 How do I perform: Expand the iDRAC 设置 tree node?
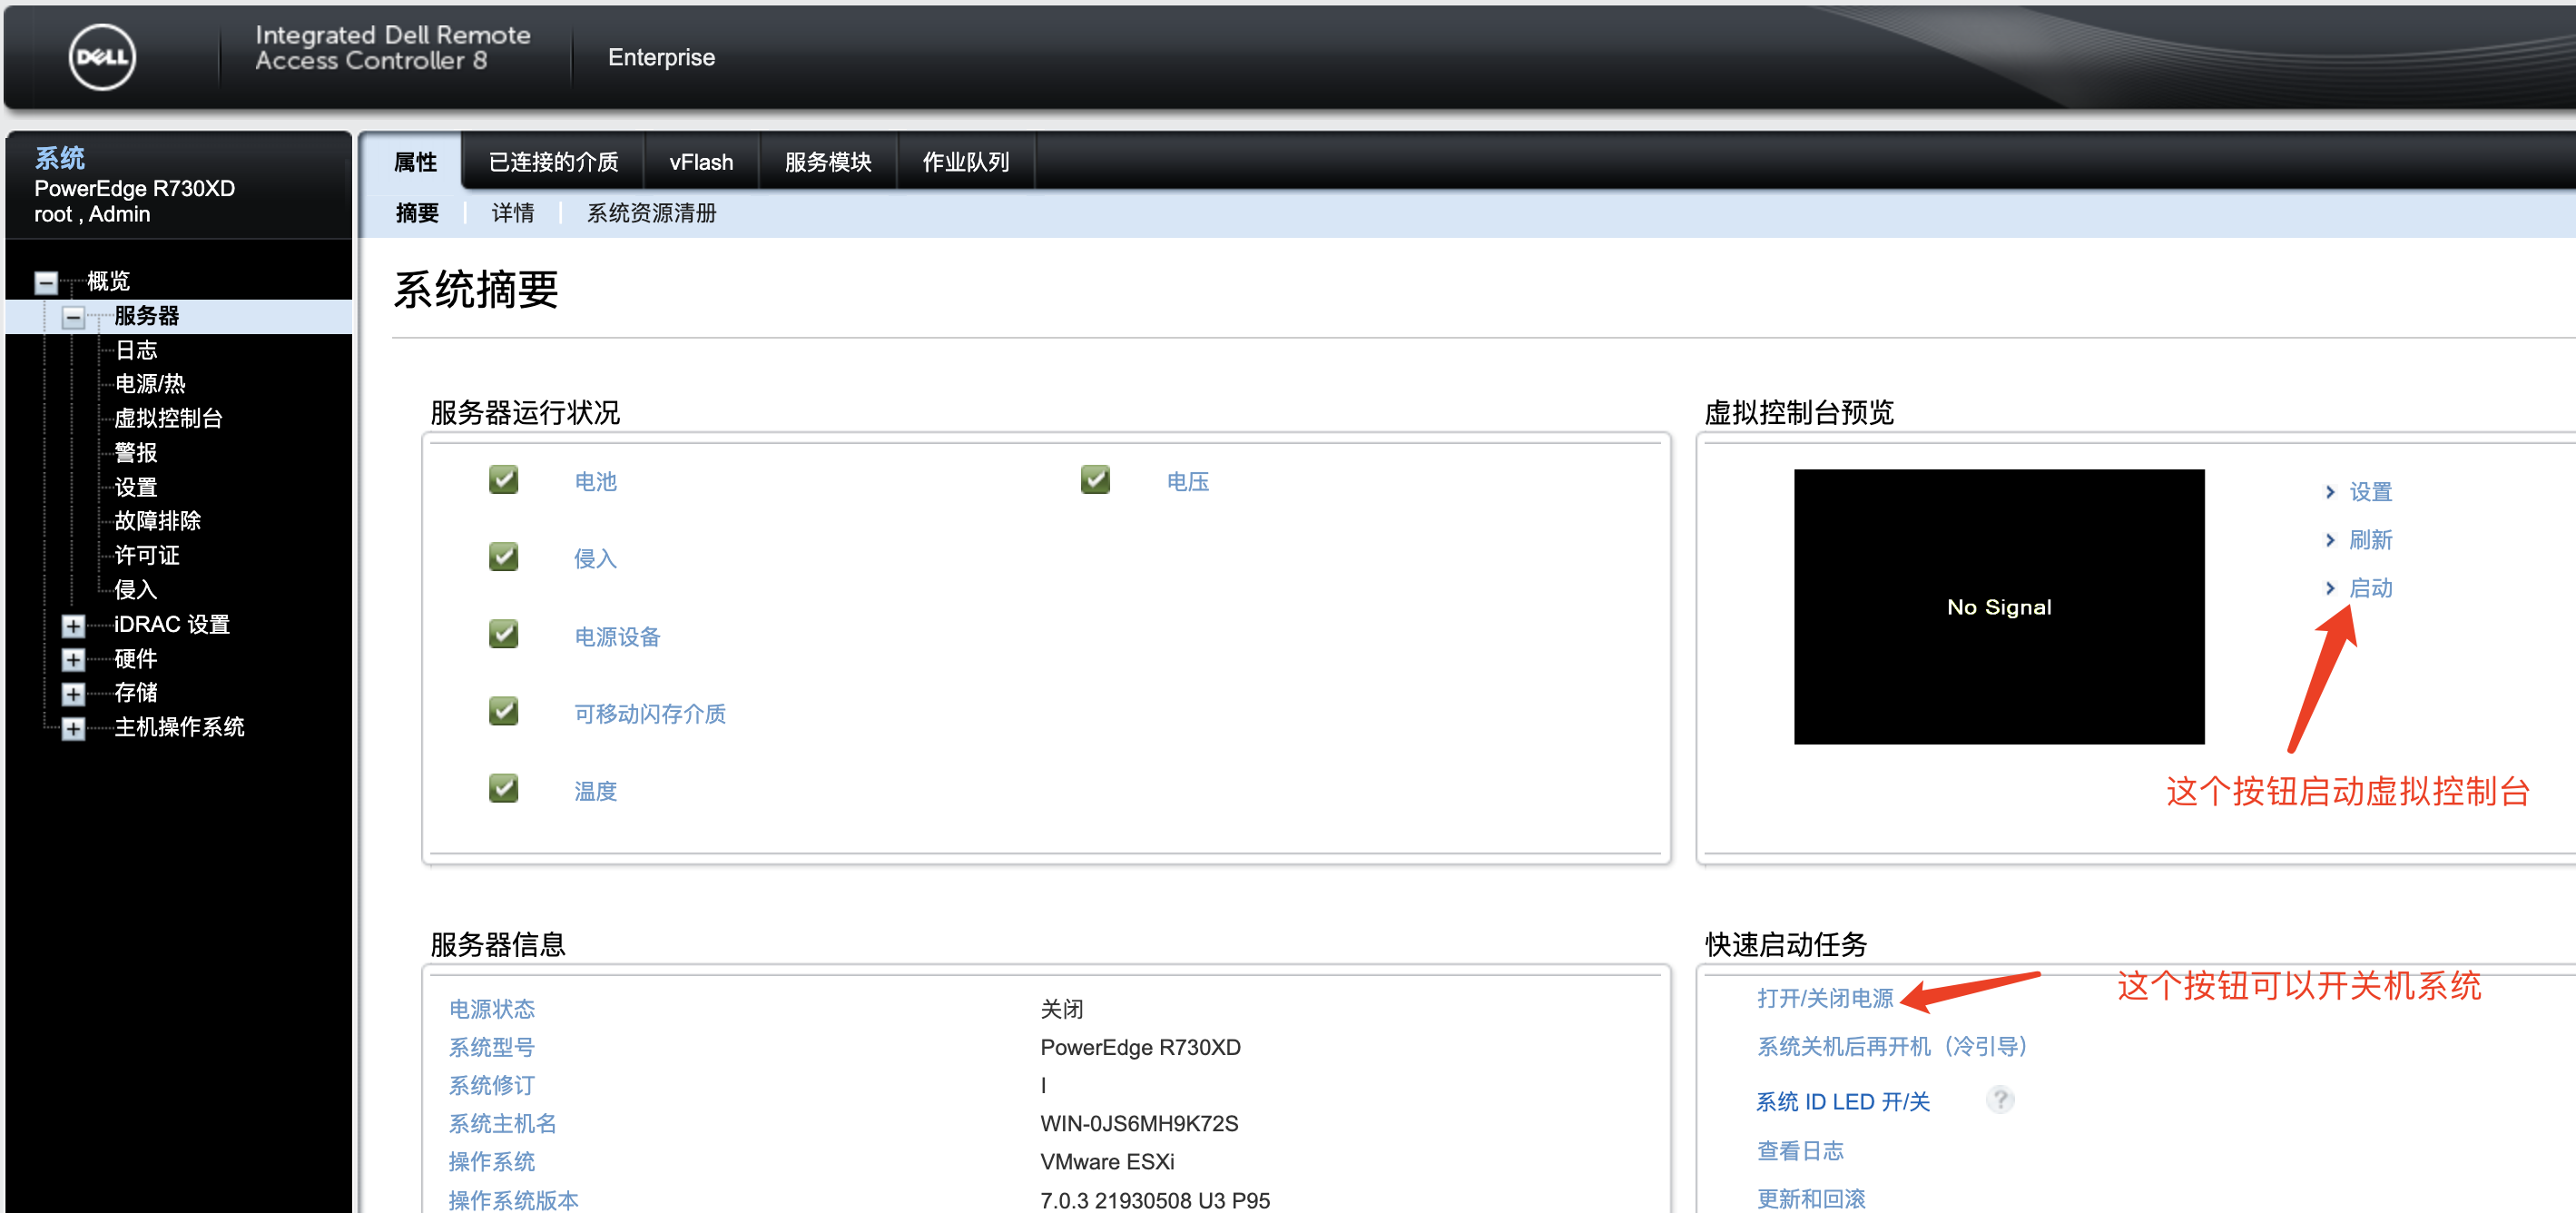coord(73,626)
